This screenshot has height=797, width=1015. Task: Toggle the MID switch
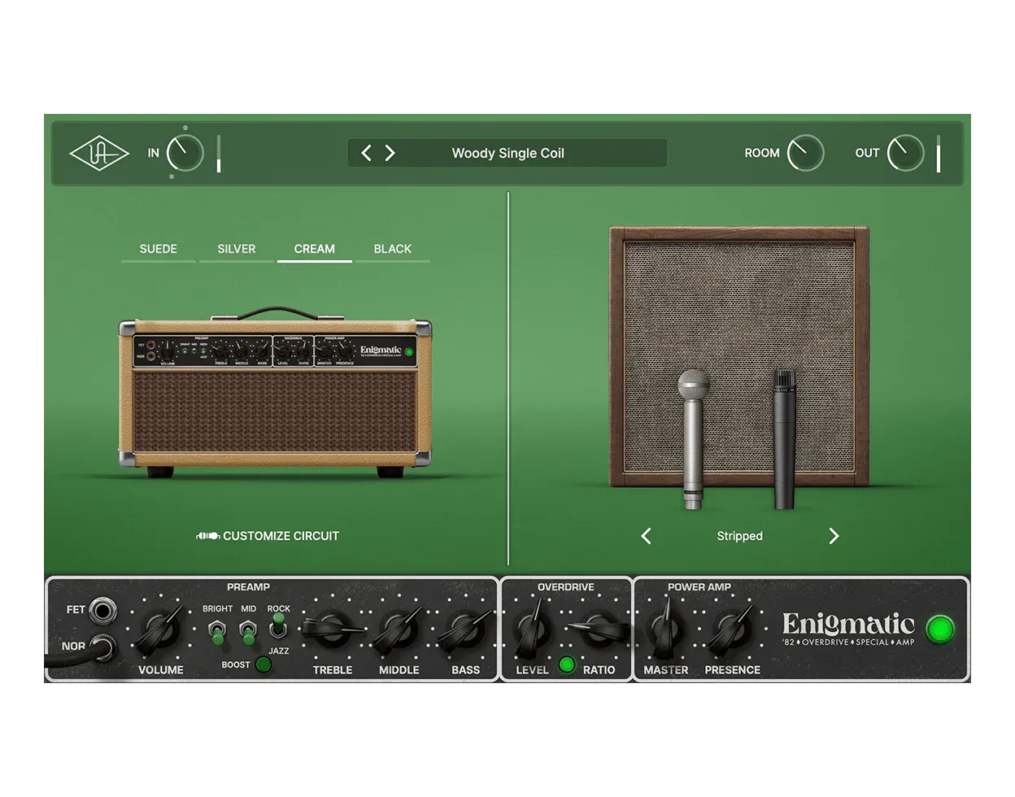tap(248, 632)
